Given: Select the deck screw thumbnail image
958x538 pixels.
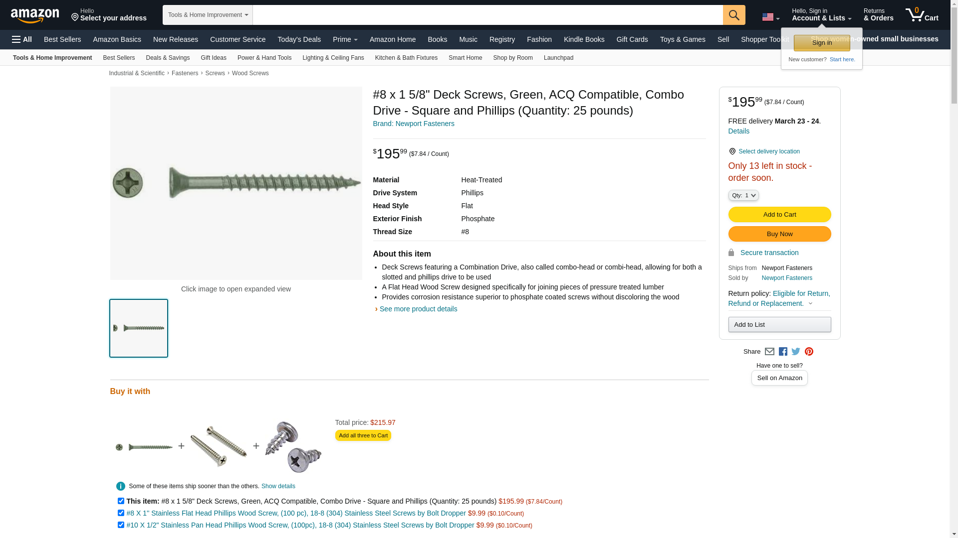Looking at the screenshot, I should [x=139, y=328].
